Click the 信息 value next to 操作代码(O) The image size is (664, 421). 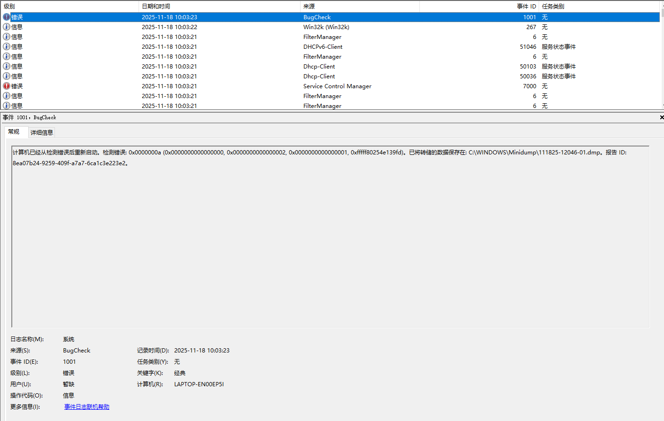pos(69,395)
